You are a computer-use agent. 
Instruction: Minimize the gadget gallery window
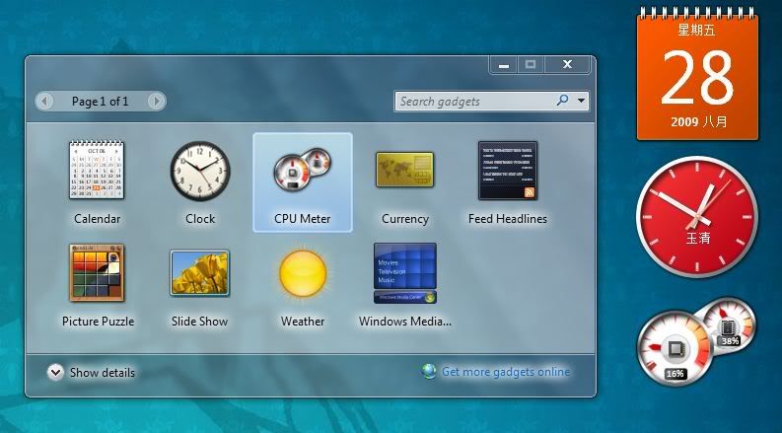(x=505, y=65)
